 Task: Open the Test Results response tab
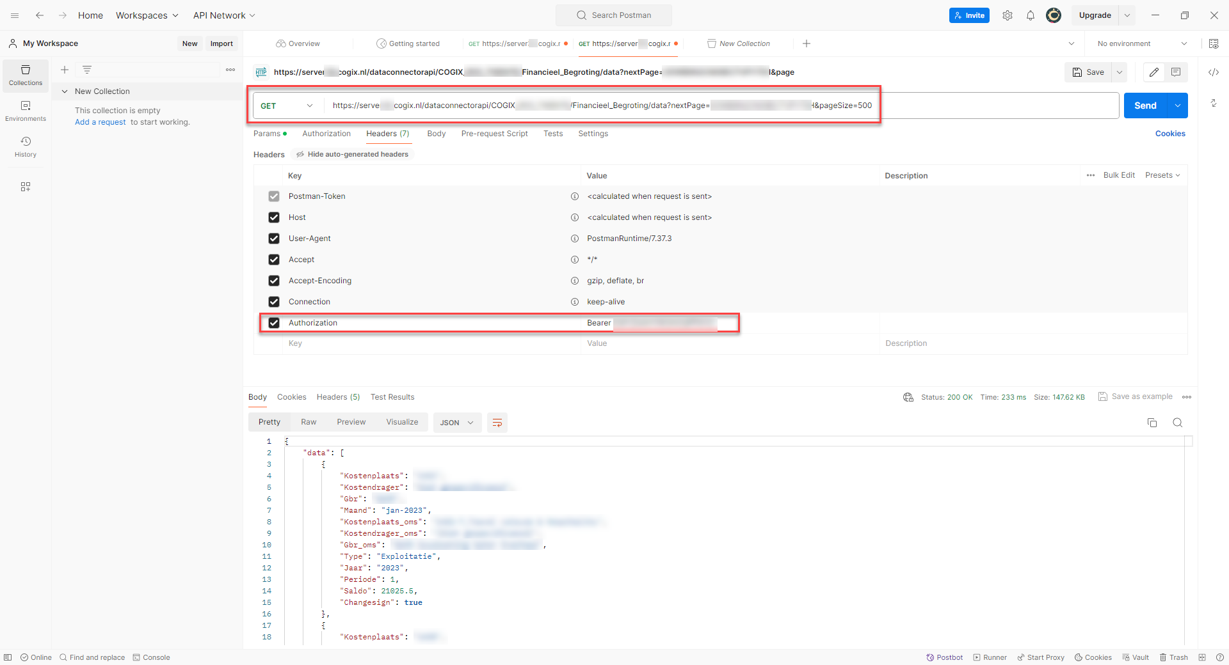[x=392, y=397]
